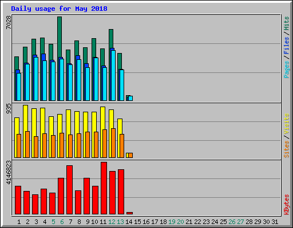Viewport: 293px width, 228px height.
Task: Click the green day 13 axis label
Action: [x=120, y=222]
